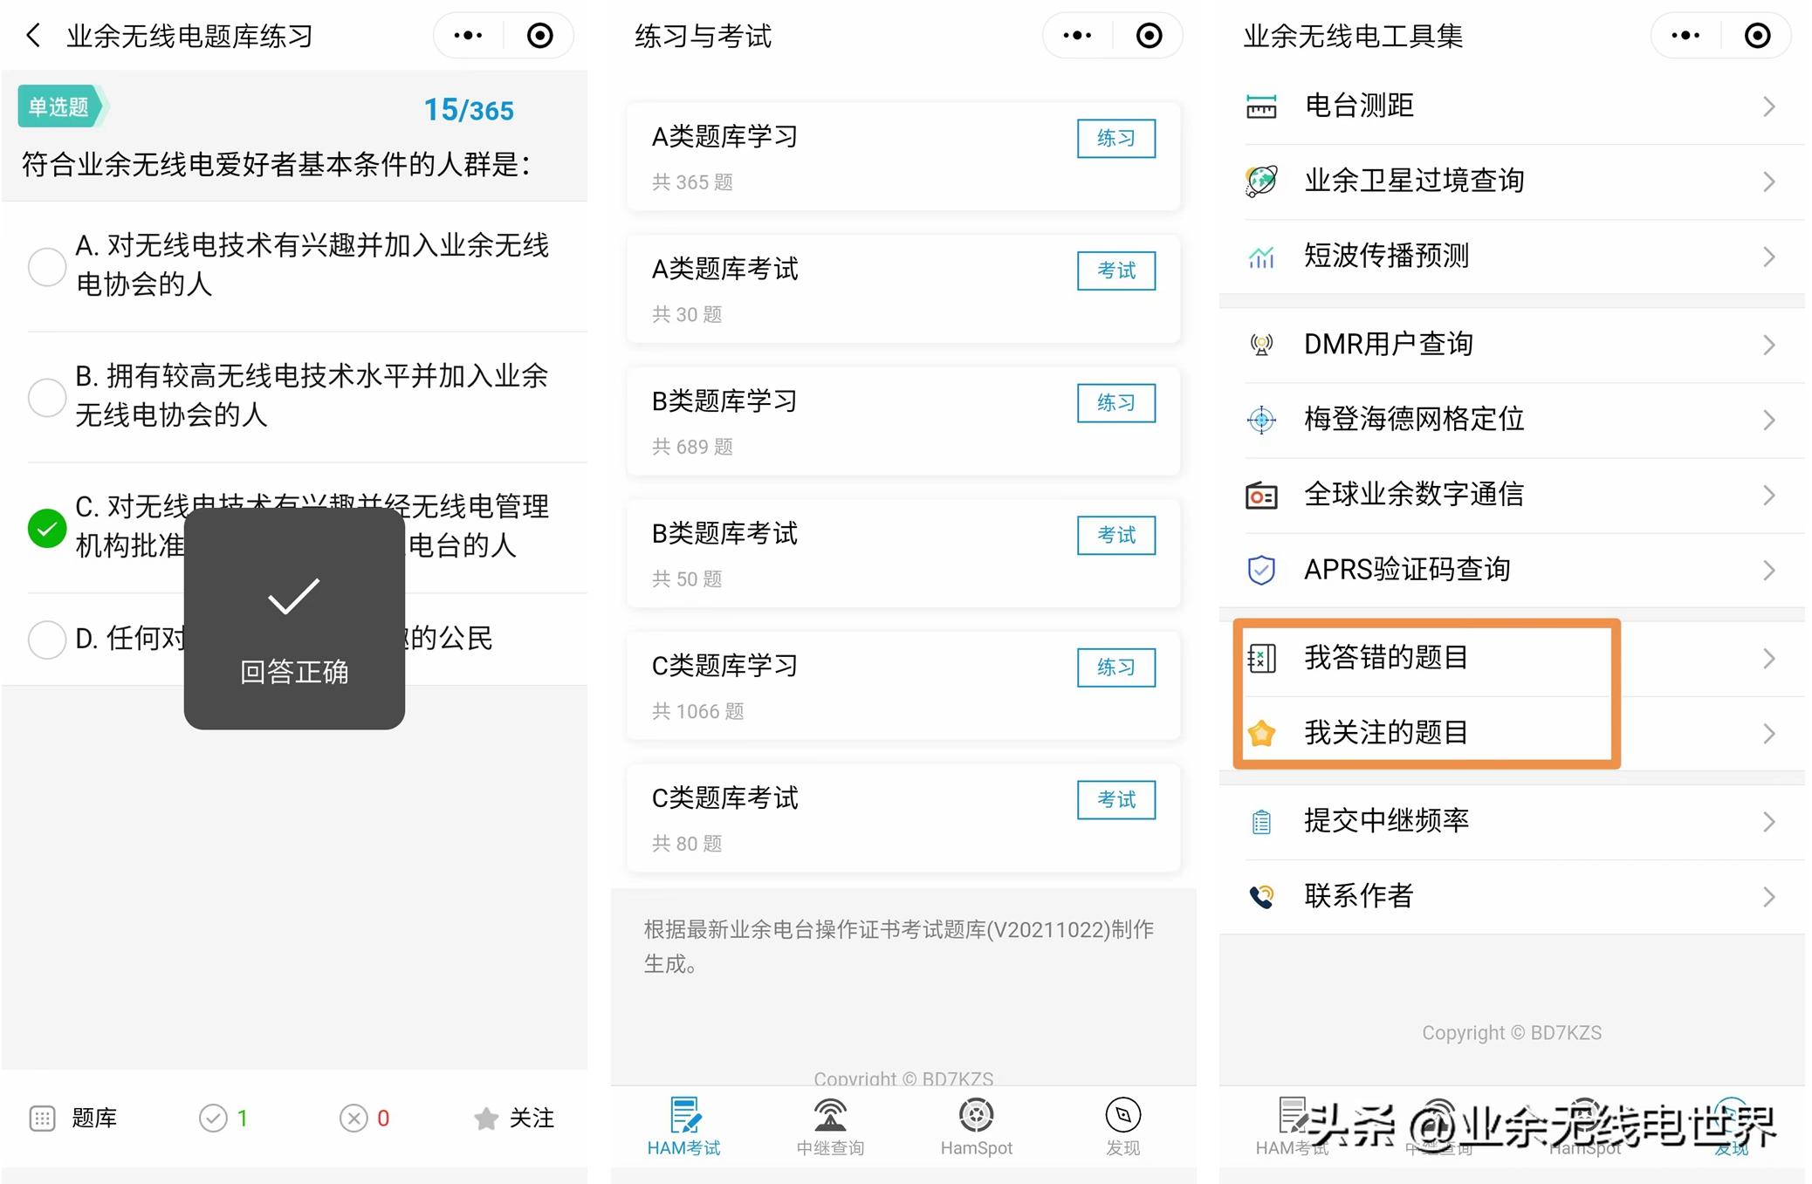The image size is (1812, 1184).
Task: Click the DMR用户查询 antenna icon
Action: (1260, 344)
